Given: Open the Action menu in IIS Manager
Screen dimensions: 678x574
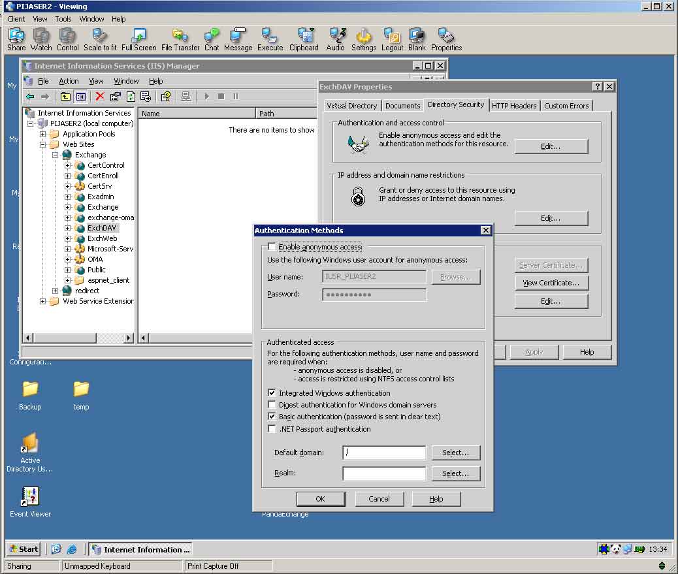Looking at the screenshot, I should (x=69, y=81).
